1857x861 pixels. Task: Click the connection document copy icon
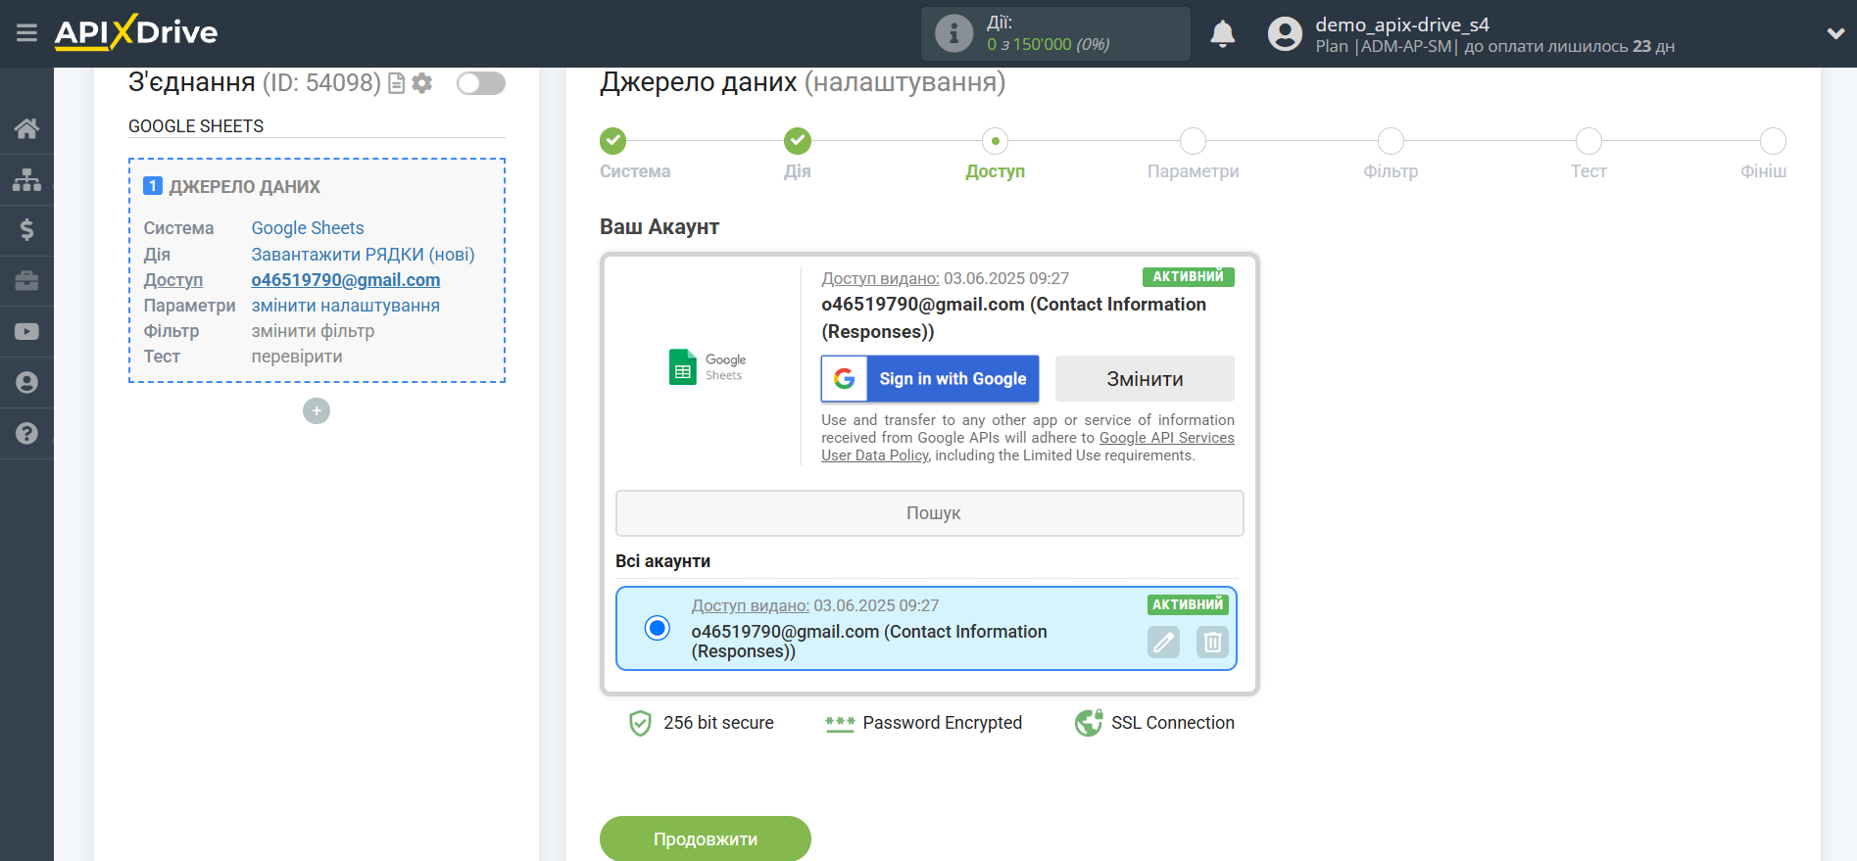click(x=397, y=83)
